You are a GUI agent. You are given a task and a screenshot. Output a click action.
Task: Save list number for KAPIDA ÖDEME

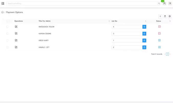click(x=144, y=33)
